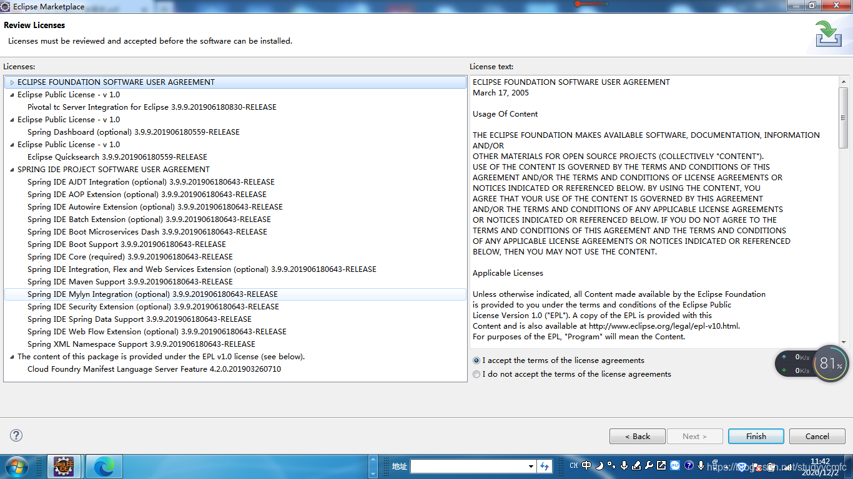
Task: Click the iFLY input method icon
Action: tap(675, 465)
